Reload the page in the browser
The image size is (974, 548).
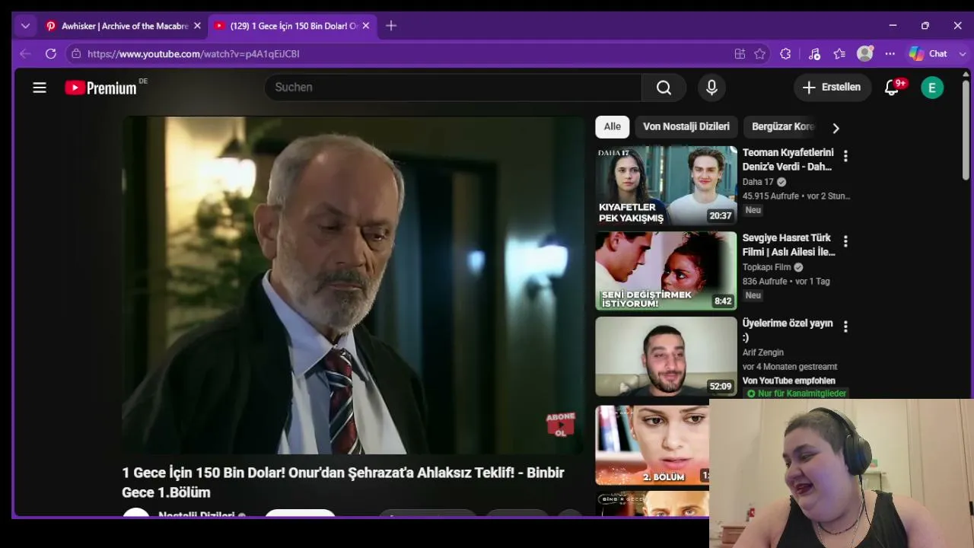pyautogui.click(x=51, y=54)
